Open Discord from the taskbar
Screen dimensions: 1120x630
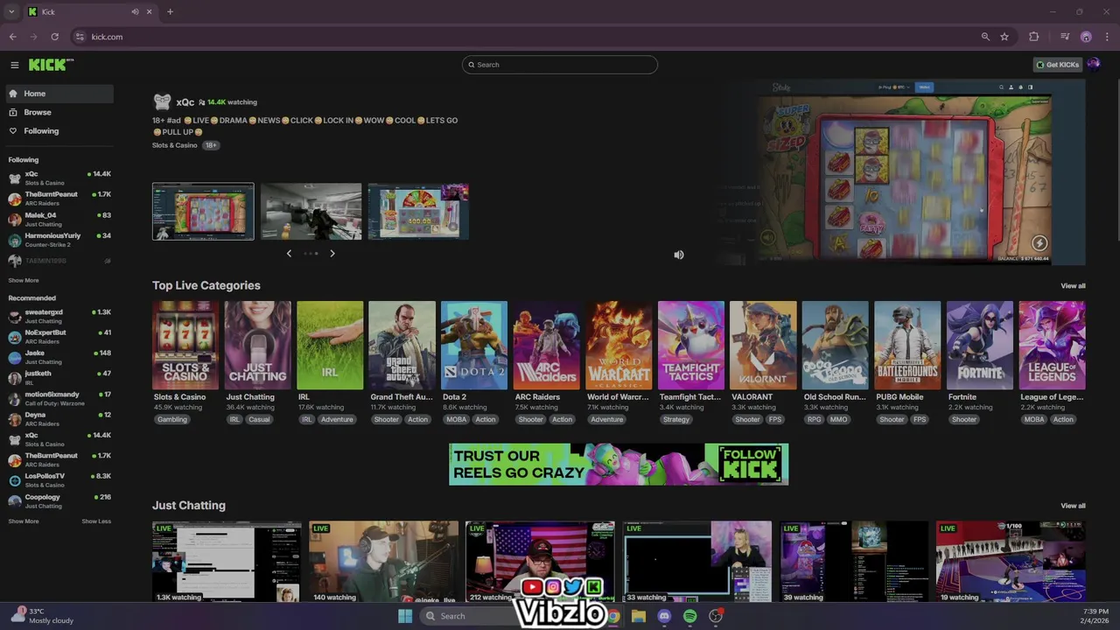664,616
